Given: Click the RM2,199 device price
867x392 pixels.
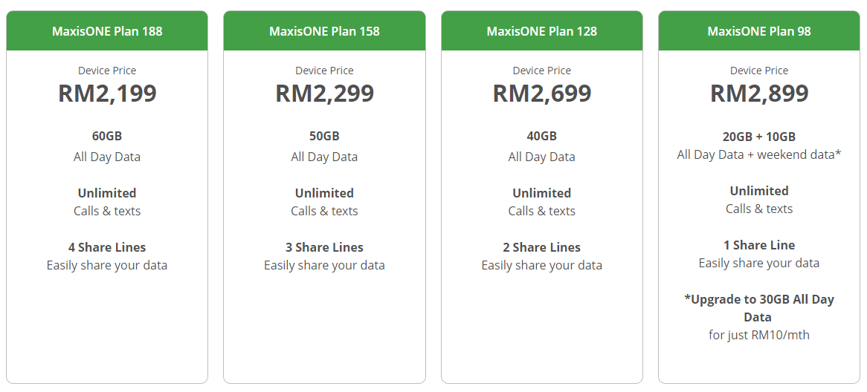Looking at the screenshot, I should [107, 94].
